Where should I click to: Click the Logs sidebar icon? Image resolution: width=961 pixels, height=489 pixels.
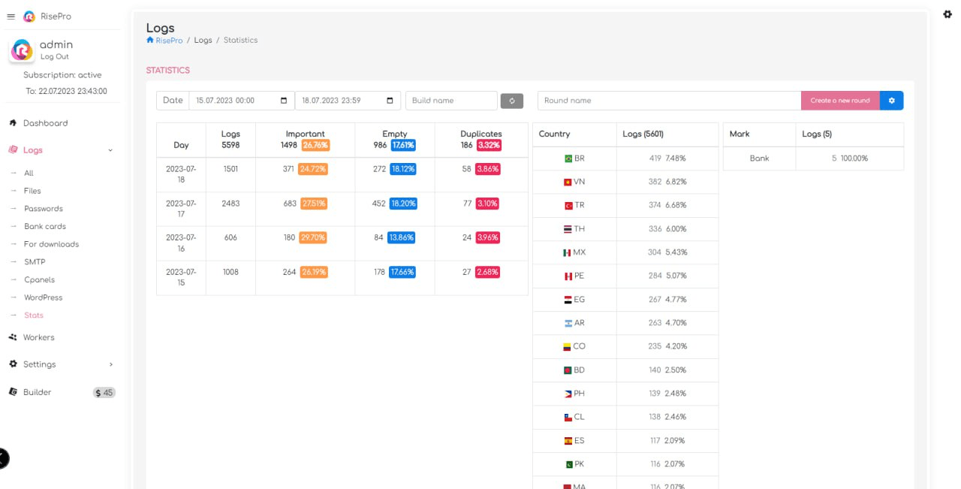pos(13,149)
